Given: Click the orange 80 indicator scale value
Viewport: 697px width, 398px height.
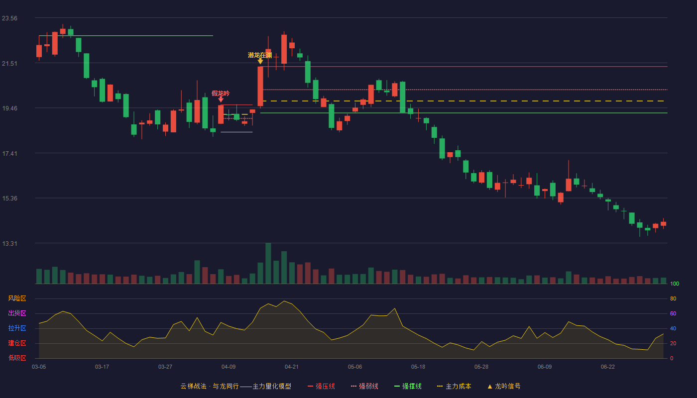Looking at the screenshot, I should (673, 299).
